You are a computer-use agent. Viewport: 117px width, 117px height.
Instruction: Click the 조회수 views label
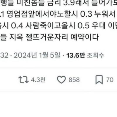[95, 56]
